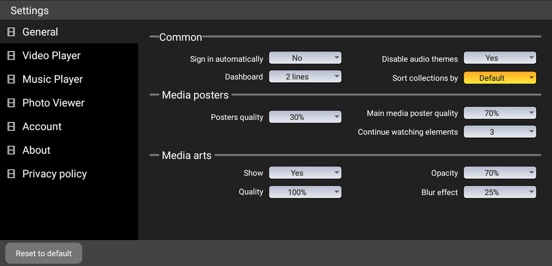Open the Account settings section
This screenshot has height=266, width=552.
[42, 127]
